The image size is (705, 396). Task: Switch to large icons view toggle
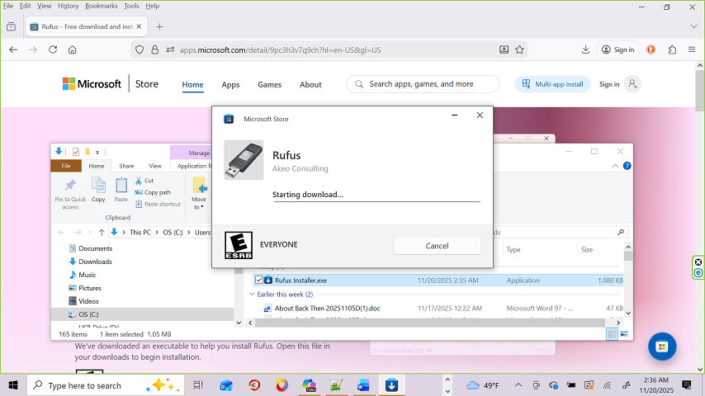pos(623,333)
